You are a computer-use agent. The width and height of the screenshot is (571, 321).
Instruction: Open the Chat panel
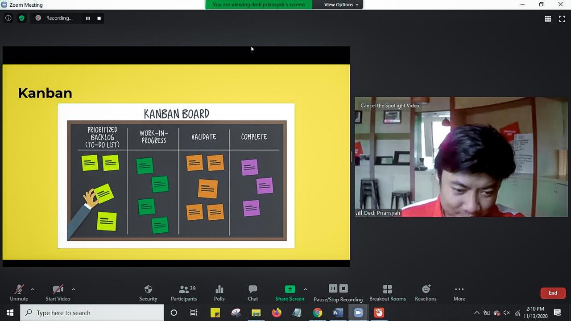pyautogui.click(x=253, y=292)
